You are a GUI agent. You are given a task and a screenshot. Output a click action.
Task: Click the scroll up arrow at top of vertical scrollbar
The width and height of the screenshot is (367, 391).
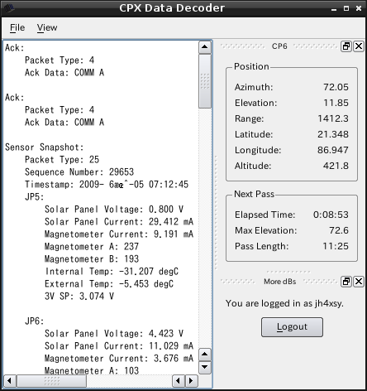point(205,47)
